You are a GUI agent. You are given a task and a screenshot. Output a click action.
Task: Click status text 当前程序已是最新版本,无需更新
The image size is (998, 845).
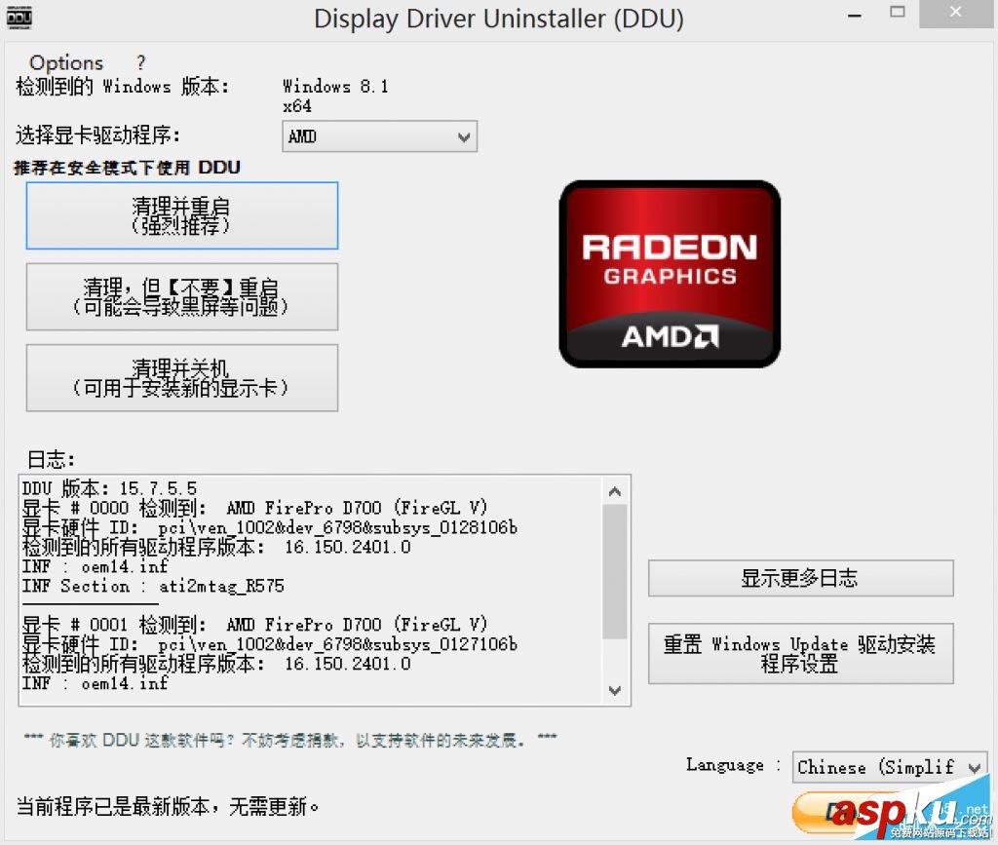168,807
